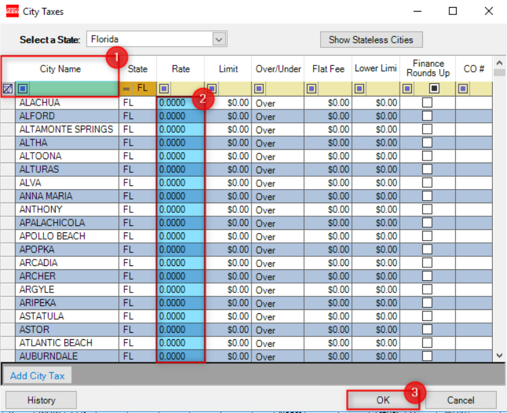The width and height of the screenshot is (507, 413).
Task: Click the Limit cell for ANTHONY
Action: (228, 210)
